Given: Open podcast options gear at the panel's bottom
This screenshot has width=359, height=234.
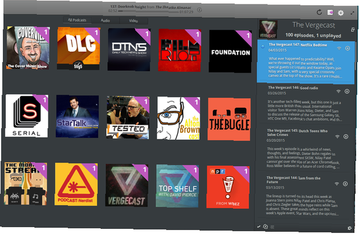Looking at the screenshot, I should (x=349, y=228).
